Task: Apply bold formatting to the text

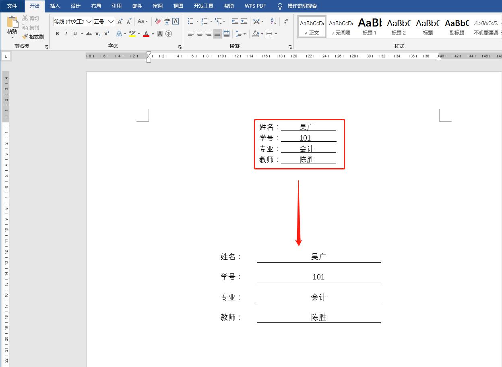Action: pos(57,34)
